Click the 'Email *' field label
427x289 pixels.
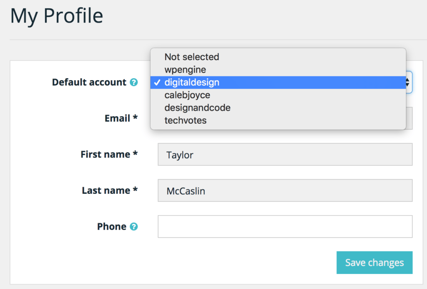pos(121,119)
